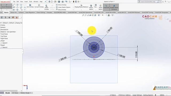Viewport: 171px width, 96px height.
Task: Click the Home icon in the title toolbar
Action: (x=49, y=2)
